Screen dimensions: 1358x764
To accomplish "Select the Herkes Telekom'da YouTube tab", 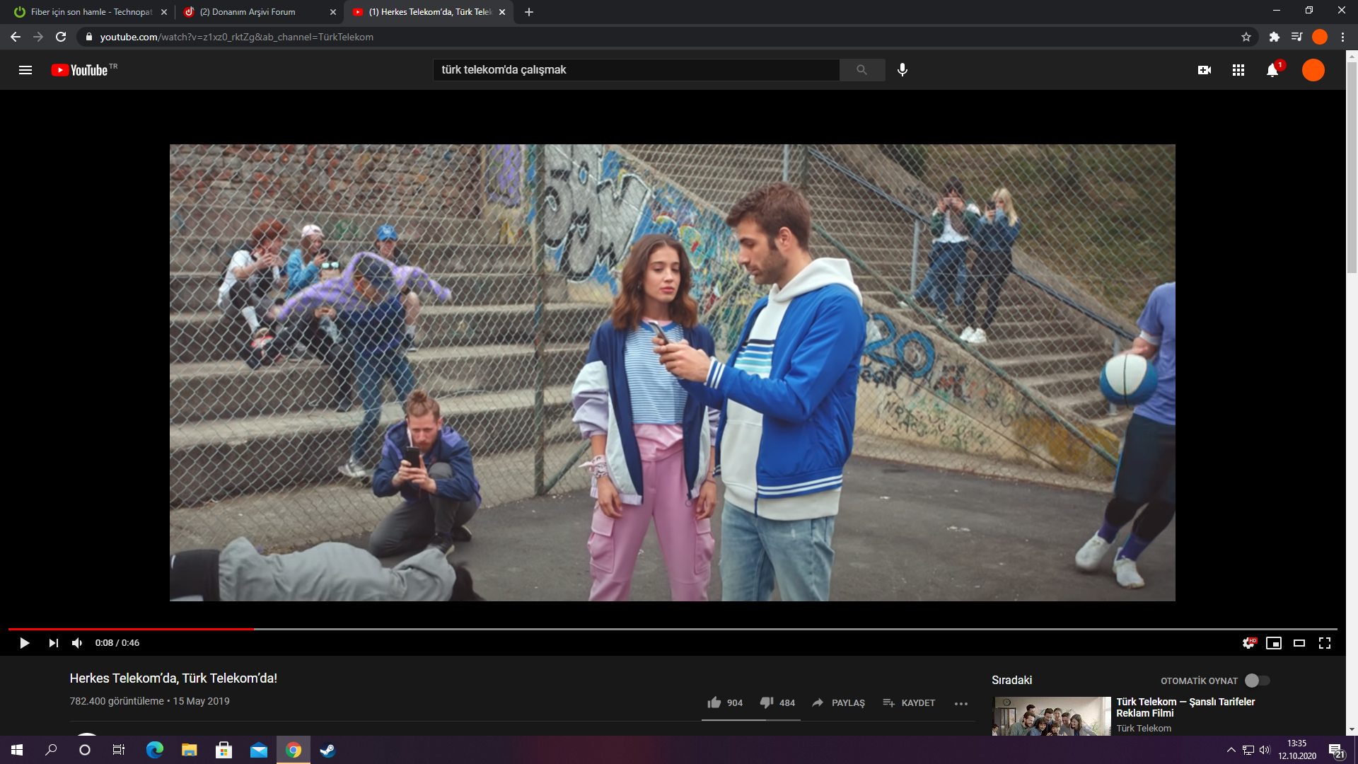I will 429,12.
